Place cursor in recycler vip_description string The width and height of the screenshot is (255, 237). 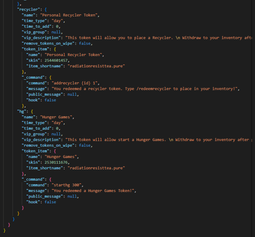(158, 38)
